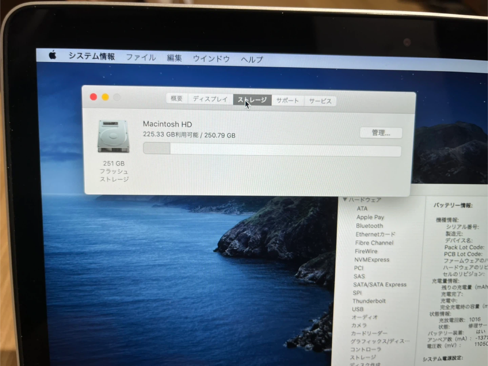Click the デバイス名 battery field
The height and width of the screenshot is (366, 488).
[x=459, y=240]
